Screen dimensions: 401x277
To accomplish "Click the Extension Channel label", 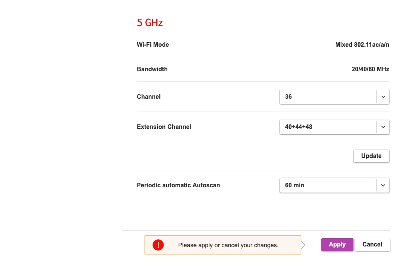I will pos(164,127).
